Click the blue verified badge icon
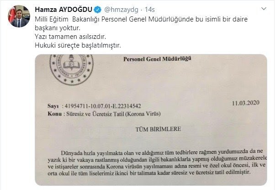 click(x=98, y=10)
